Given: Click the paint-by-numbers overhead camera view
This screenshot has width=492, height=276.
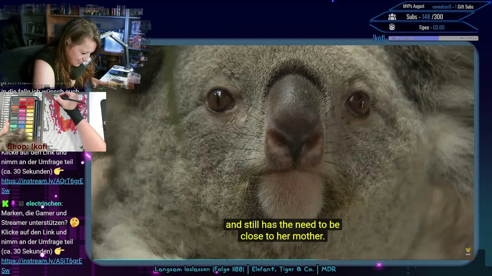Looking at the screenshot, I should tap(53, 122).
